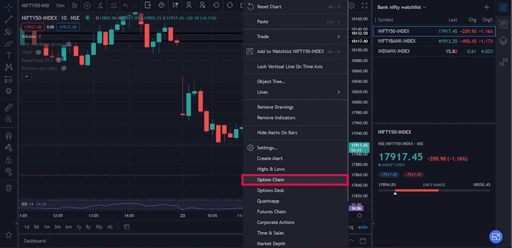
Task: Select Lock Vertical Line On Time Axis
Action: 295,66
